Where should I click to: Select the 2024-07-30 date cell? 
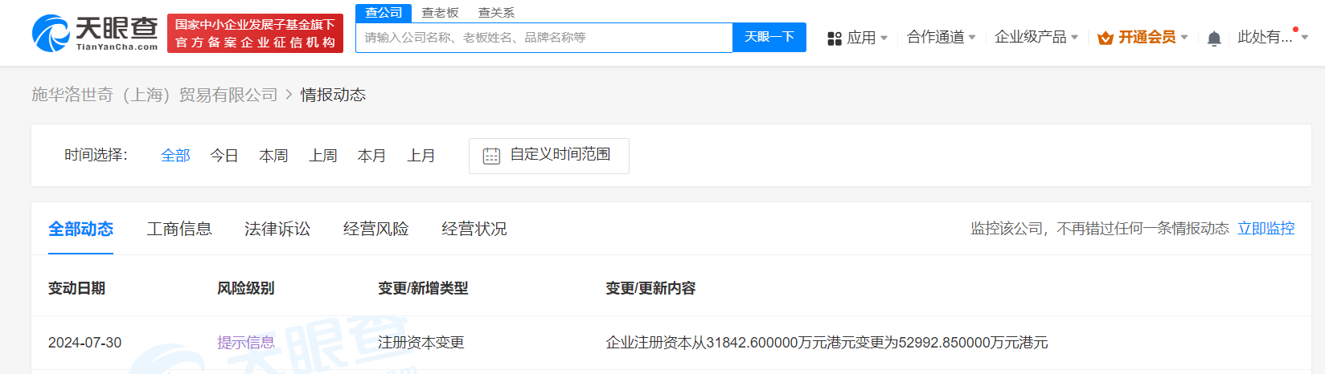pyautogui.click(x=84, y=343)
